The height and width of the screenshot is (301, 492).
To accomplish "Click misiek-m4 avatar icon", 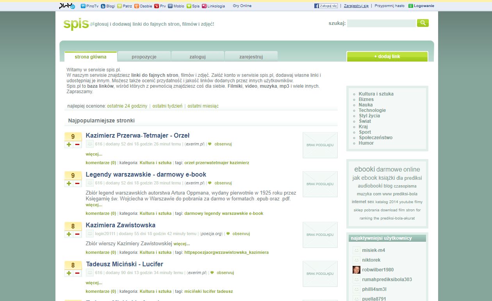I will [x=357, y=250].
